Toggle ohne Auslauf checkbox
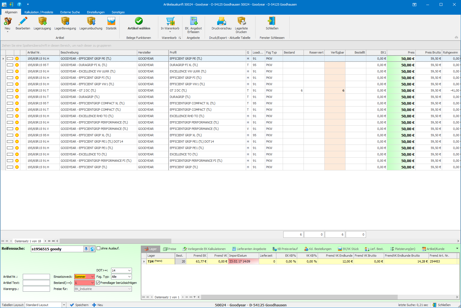 click(98, 248)
